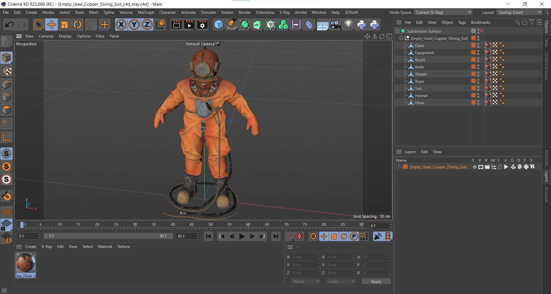Open the Node Space dropdown

[443, 12]
